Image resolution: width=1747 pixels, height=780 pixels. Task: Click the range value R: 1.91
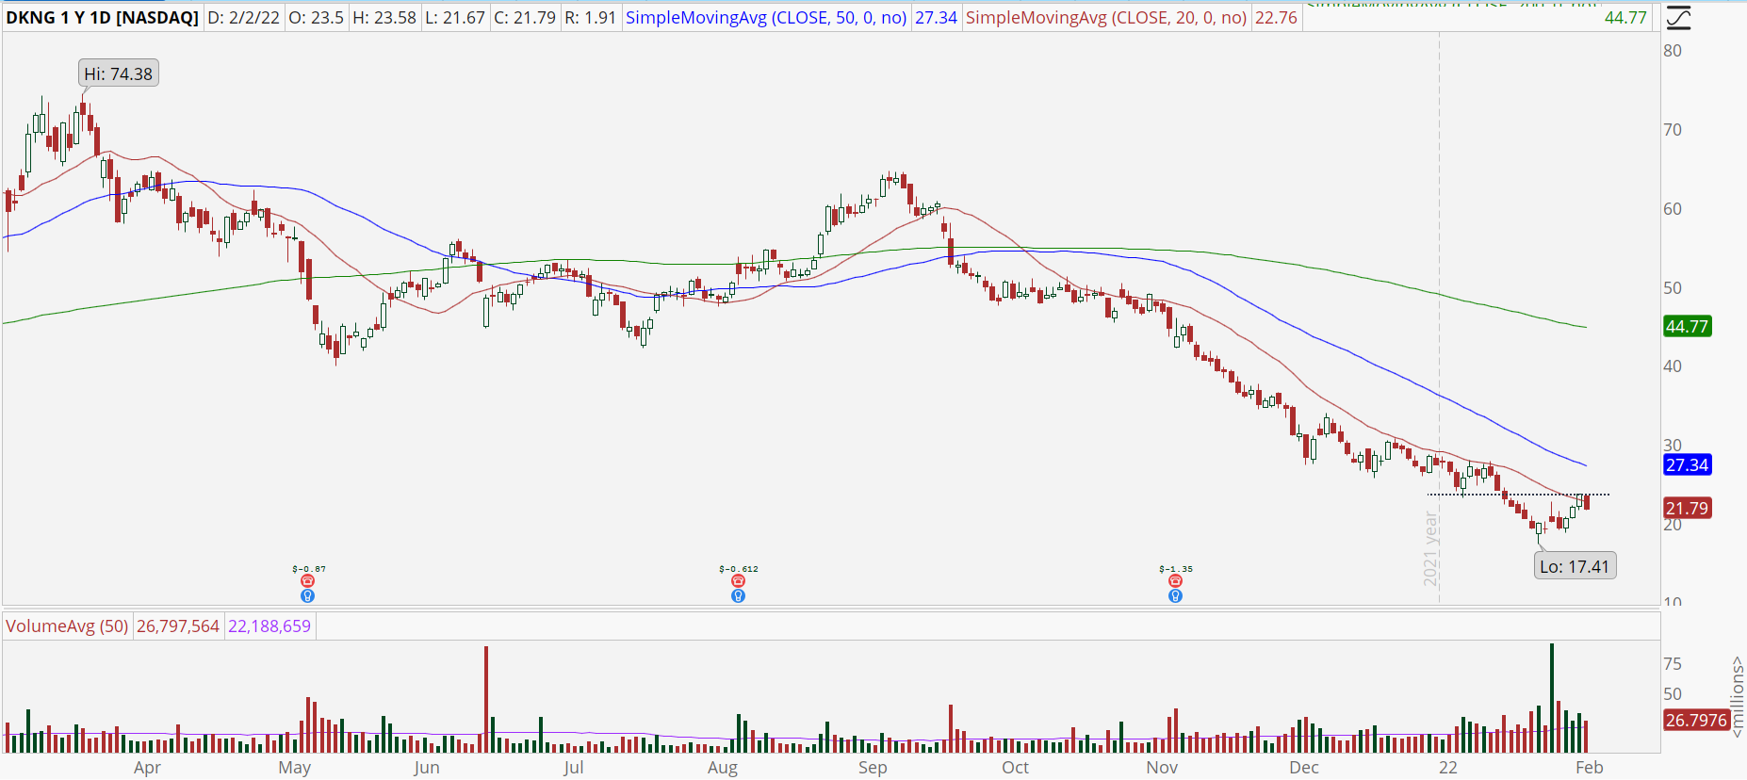[x=590, y=18]
